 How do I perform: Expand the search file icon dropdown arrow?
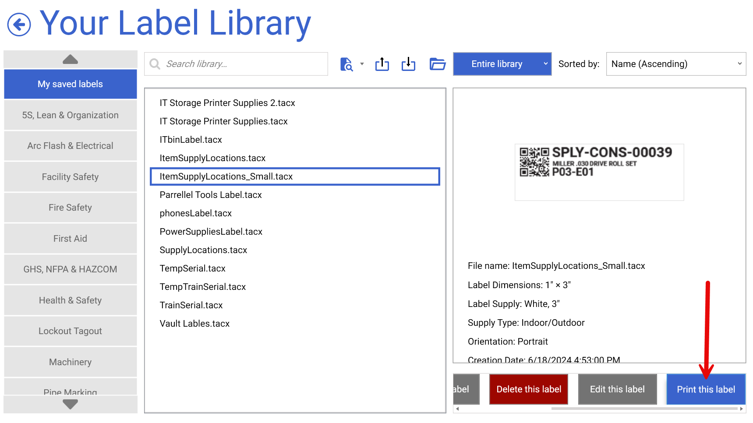pos(362,64)
